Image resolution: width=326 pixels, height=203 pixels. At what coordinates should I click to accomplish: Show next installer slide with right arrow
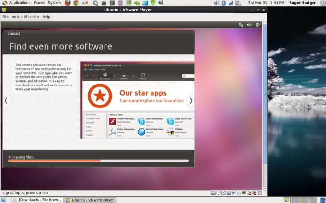click(x=190, y=101)
